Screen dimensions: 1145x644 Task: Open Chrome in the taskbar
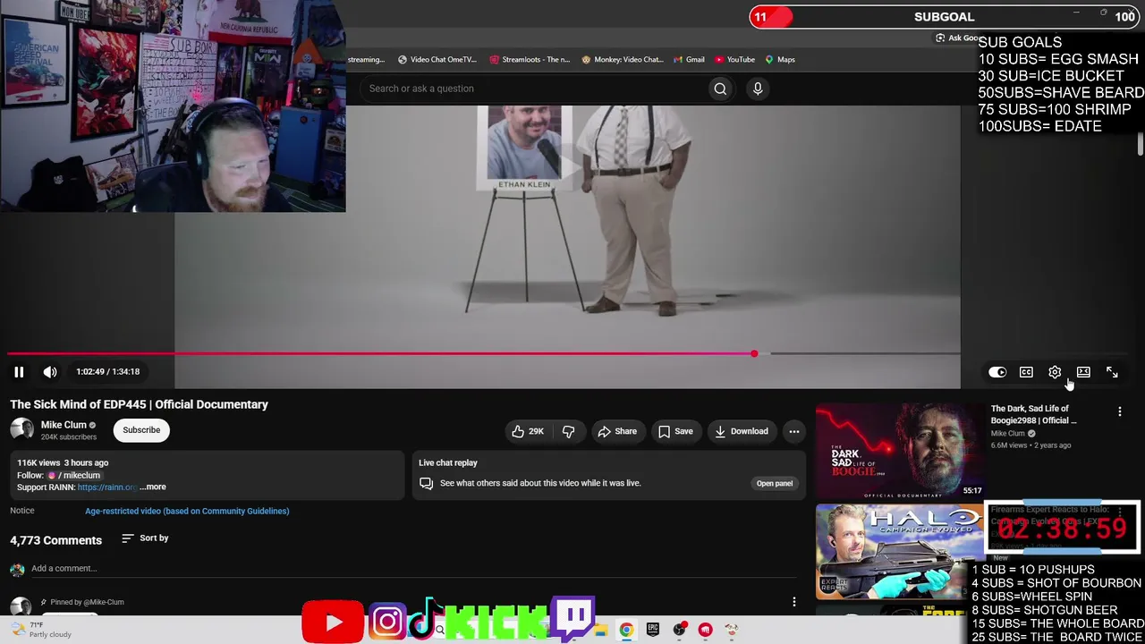click(626, 630)
